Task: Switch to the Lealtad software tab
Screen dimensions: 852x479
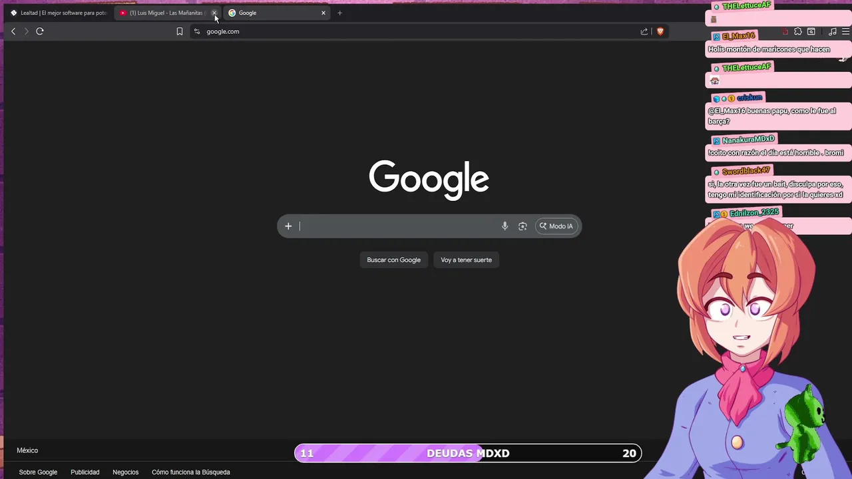Action: pos(59,13)
